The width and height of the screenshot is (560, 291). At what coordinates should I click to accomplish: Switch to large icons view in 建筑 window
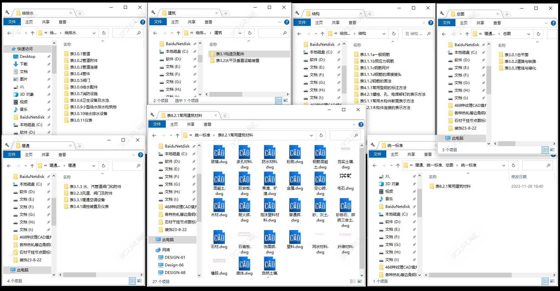coord(286,100)
